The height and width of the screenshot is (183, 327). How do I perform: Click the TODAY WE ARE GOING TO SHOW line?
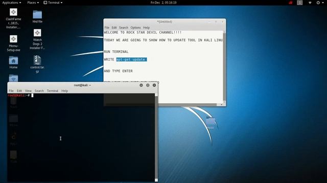pos(163,40)
